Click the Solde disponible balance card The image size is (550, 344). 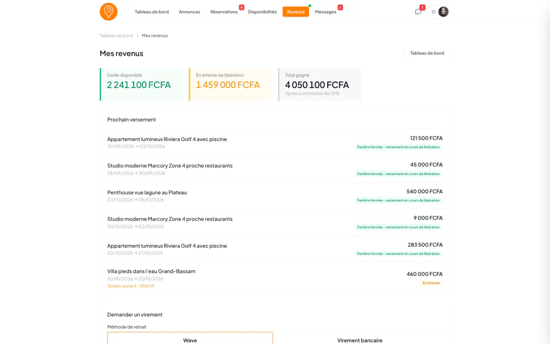coord(141,85)
